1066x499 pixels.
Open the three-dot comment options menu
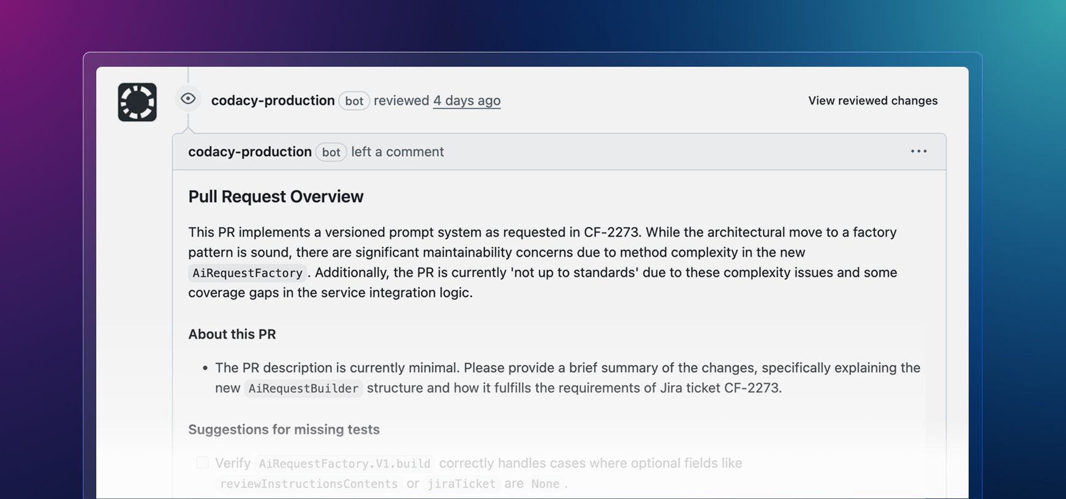tap(918, 151)
